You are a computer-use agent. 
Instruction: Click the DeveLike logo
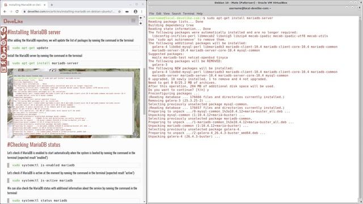(x=13, y=21)
